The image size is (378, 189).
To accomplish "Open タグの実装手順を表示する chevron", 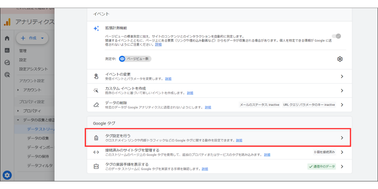I will 342,166.
